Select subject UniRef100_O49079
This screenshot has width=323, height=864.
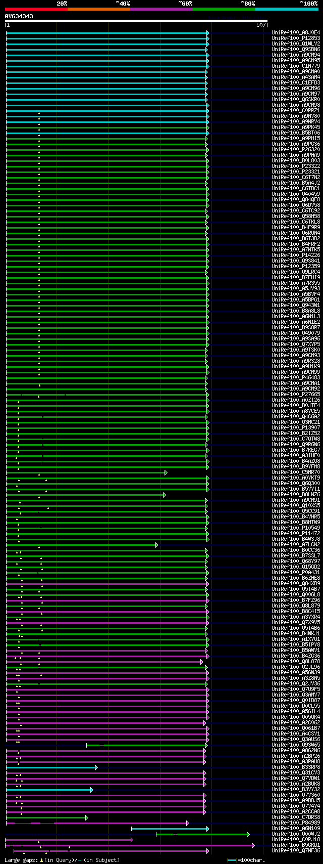pos(296,333)
